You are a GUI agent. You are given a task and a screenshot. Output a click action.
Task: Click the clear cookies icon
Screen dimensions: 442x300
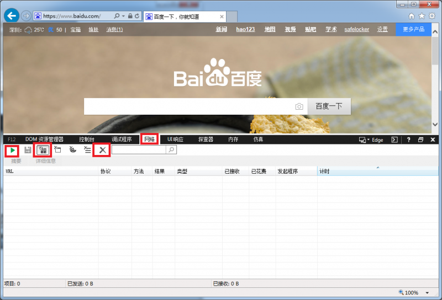pos(73,149)
